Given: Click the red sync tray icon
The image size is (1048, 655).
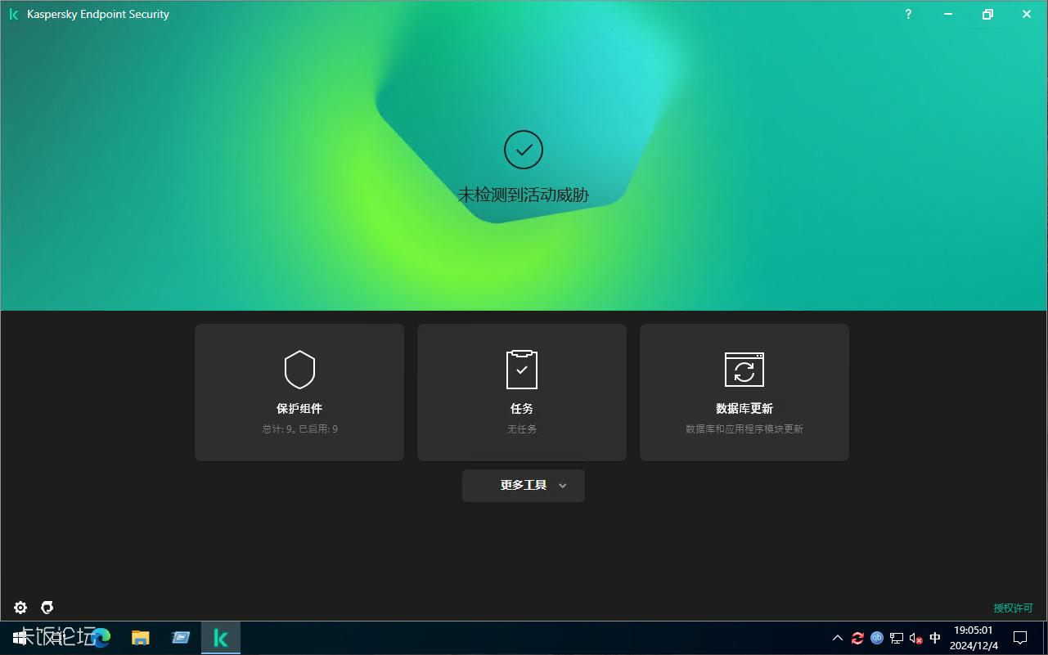Looking at the screenshot, I should [857, 638].
